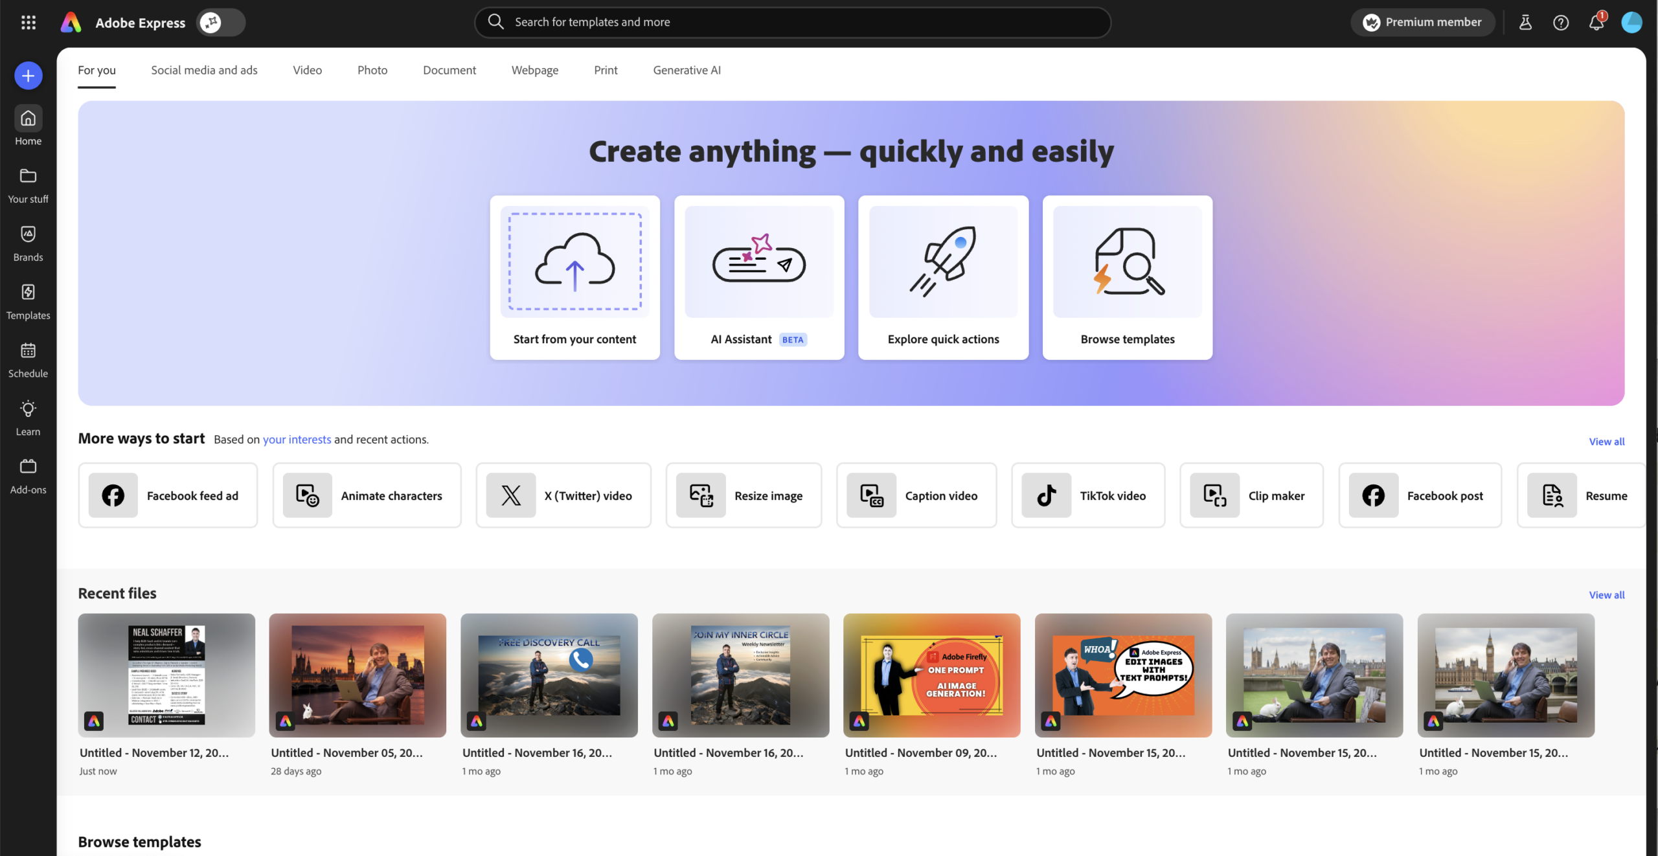Click View all next to Recent files
This screenshot has height=856, width=1658.
pos(1607,594)
